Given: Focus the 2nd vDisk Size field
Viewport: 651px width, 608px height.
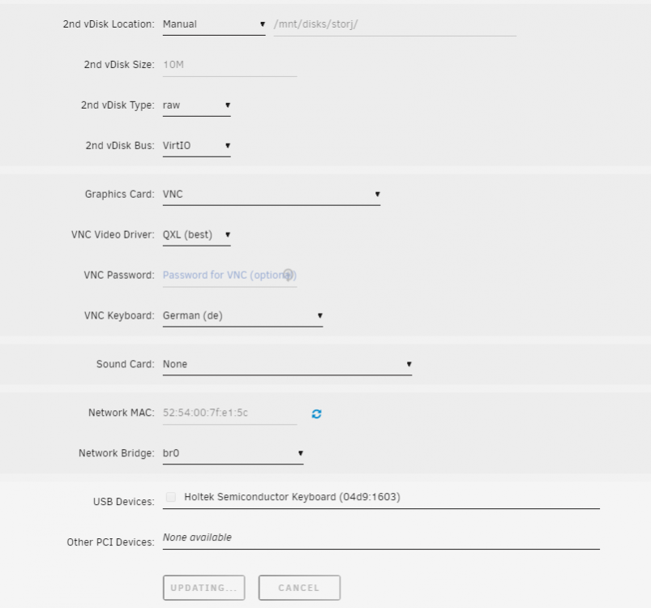Looking at the screenshot, I should [x=229, y=65].
